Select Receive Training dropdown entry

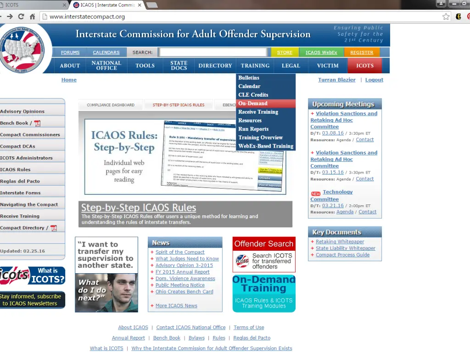click(266, 112)
